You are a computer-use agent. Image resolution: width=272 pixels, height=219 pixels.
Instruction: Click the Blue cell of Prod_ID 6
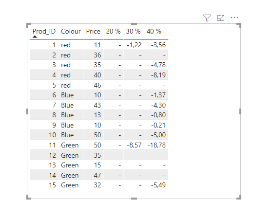click(x=67, y=95)
